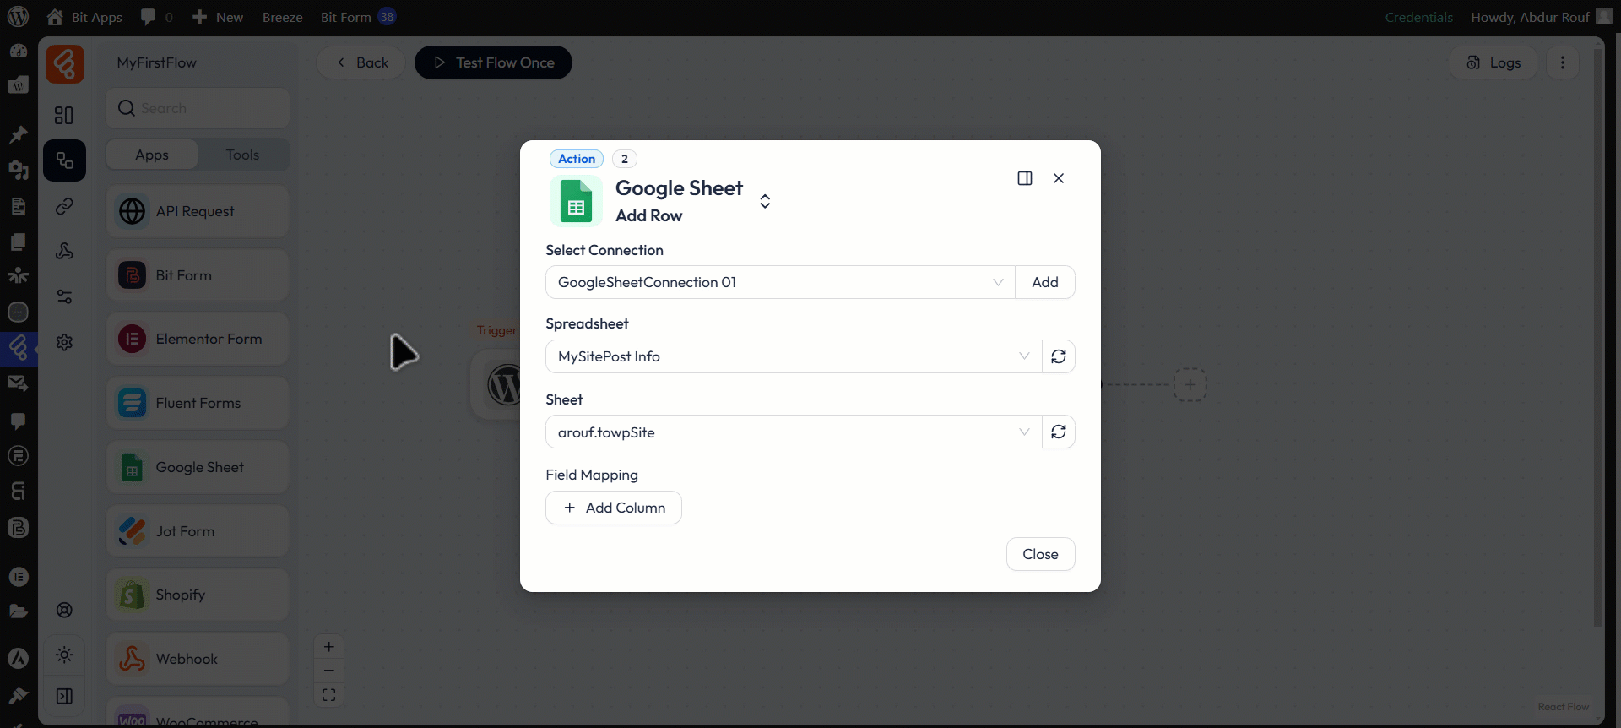
Task: Open the support lifebuoy icon
Action: pyautogui.click(x=64, y=610)
